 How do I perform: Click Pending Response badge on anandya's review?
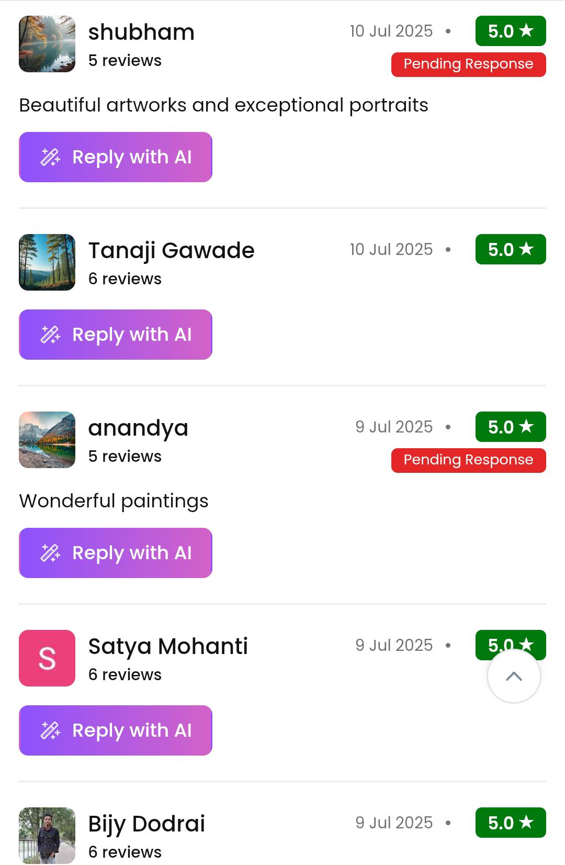(x=468, y=460)
